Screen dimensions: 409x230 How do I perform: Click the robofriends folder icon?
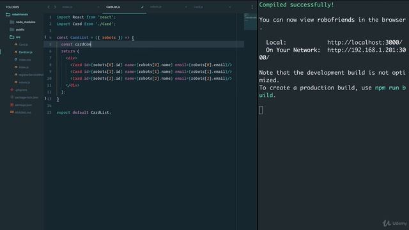point(8,14)
